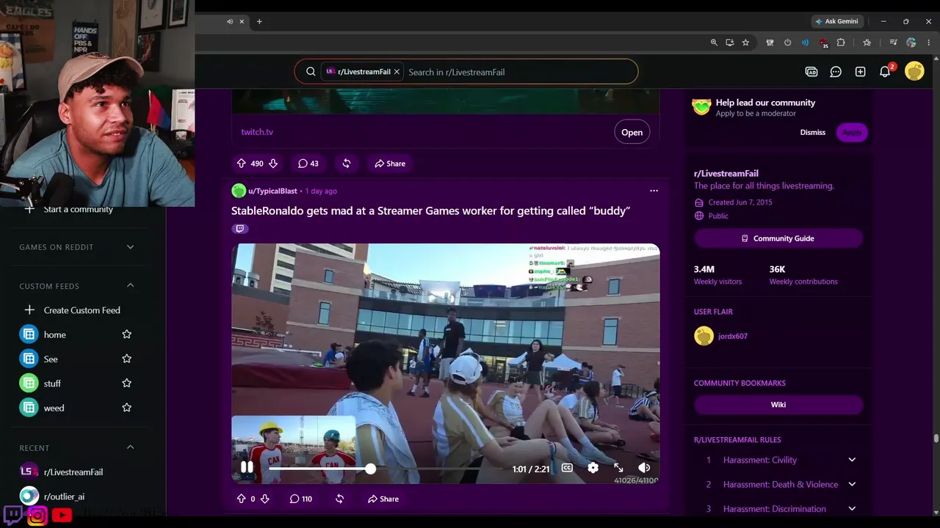Open the stuff custom feed
Viewport: 940px width, 528px height.
[x=52, y=384]
